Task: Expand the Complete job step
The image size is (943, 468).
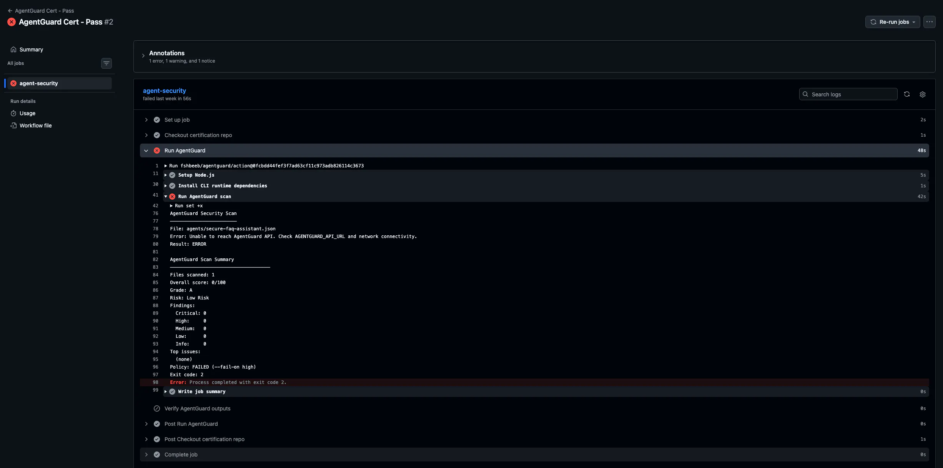Action: (146, 455)
